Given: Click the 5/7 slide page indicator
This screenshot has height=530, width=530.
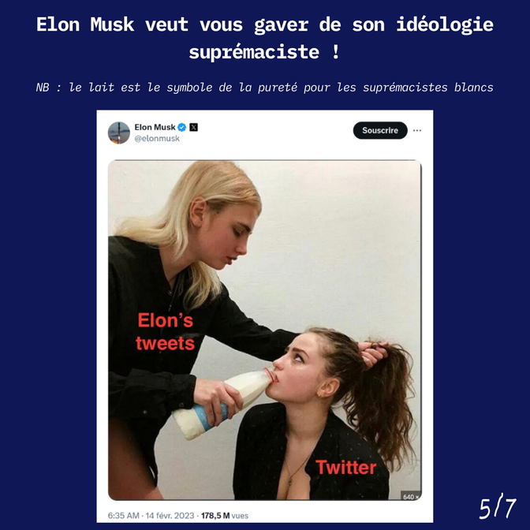Looking at the screenshot, I should [x=498, y=506].
